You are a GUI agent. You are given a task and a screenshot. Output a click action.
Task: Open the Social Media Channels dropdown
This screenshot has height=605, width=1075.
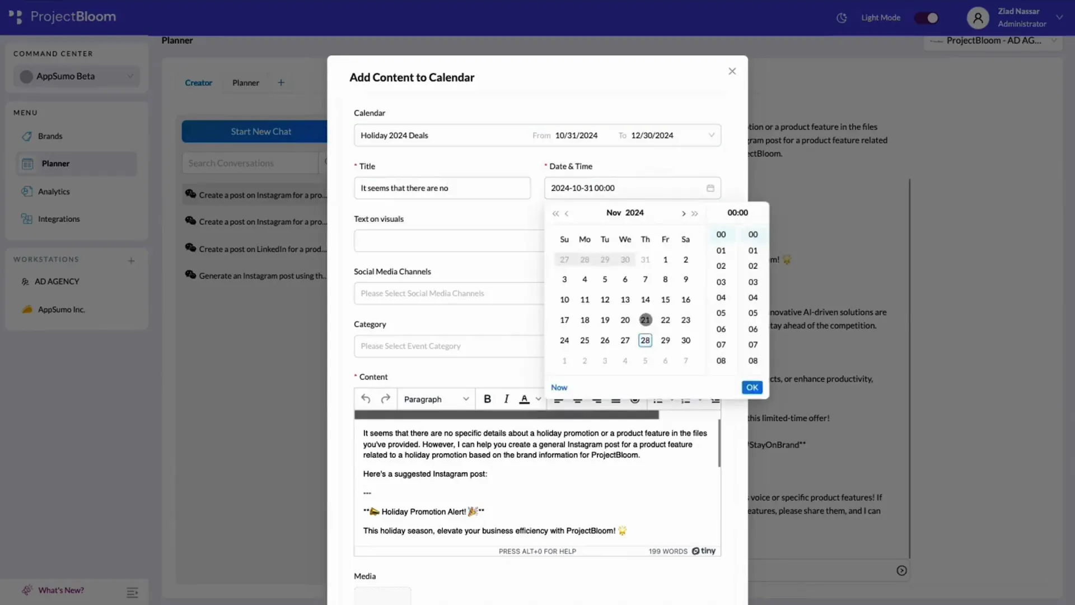coord(448,294)
